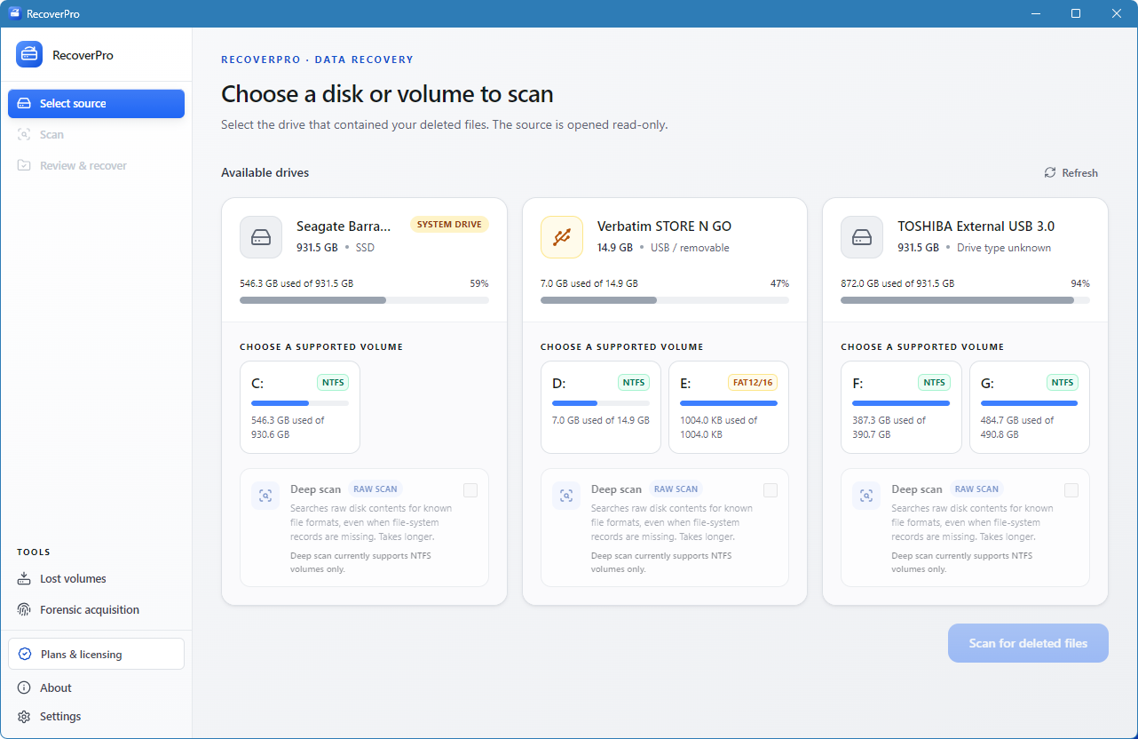Refresh the available drives list
Screen dimensions: 1138x739
pyautogui.click(x=1071, y=173)
